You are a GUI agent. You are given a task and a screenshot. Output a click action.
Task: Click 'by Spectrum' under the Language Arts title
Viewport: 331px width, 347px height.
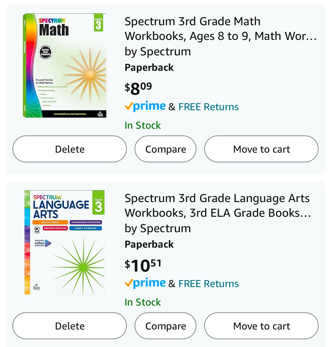(158, 229)
